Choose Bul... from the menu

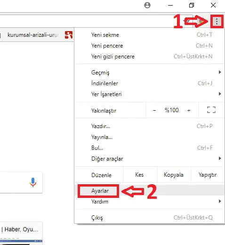pyautogui.click(x=150, y=148)
